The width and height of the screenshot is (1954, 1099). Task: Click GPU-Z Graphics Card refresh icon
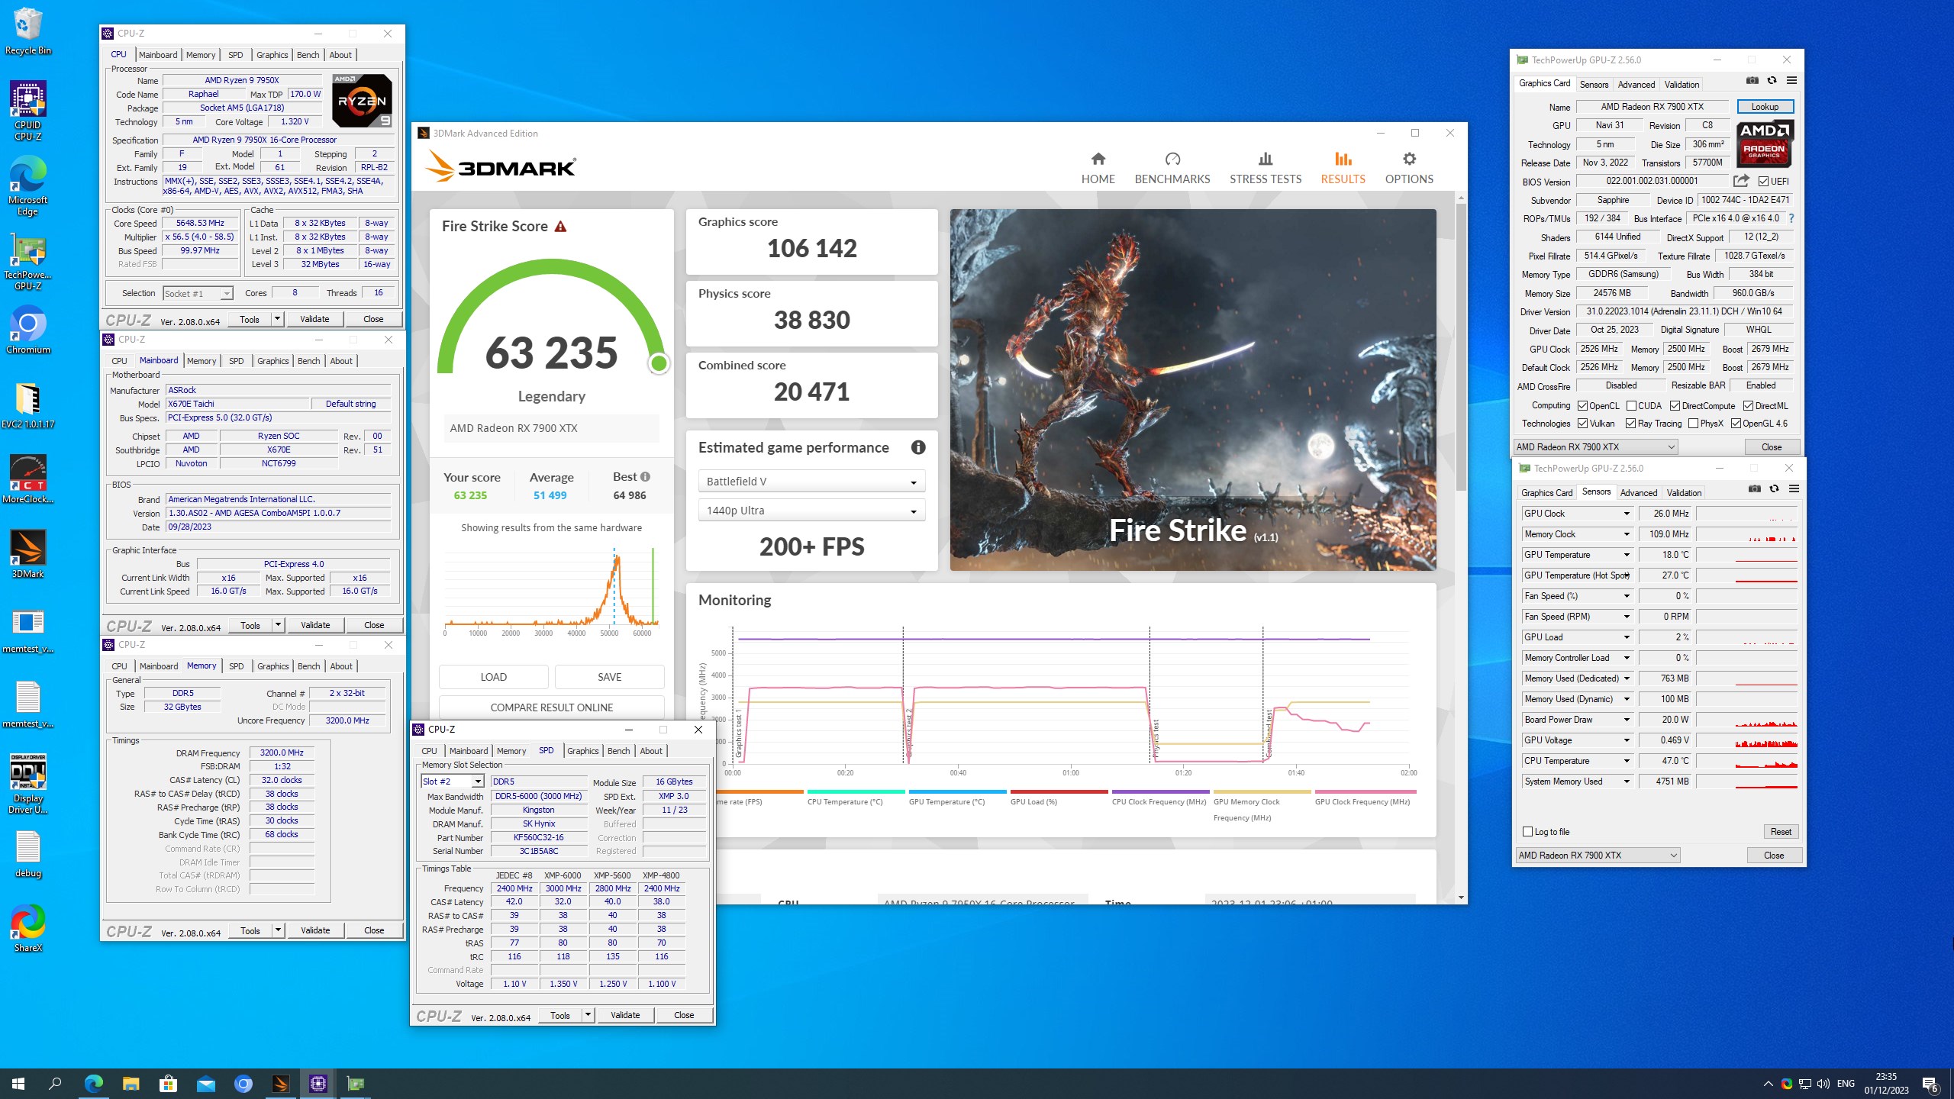click(x=1772, y=81)
